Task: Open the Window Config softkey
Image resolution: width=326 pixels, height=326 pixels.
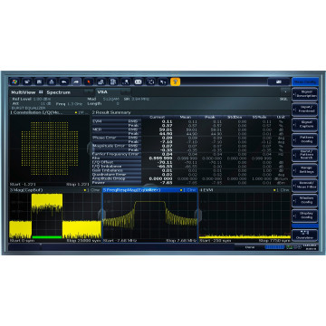Action: tap(305, 200)
